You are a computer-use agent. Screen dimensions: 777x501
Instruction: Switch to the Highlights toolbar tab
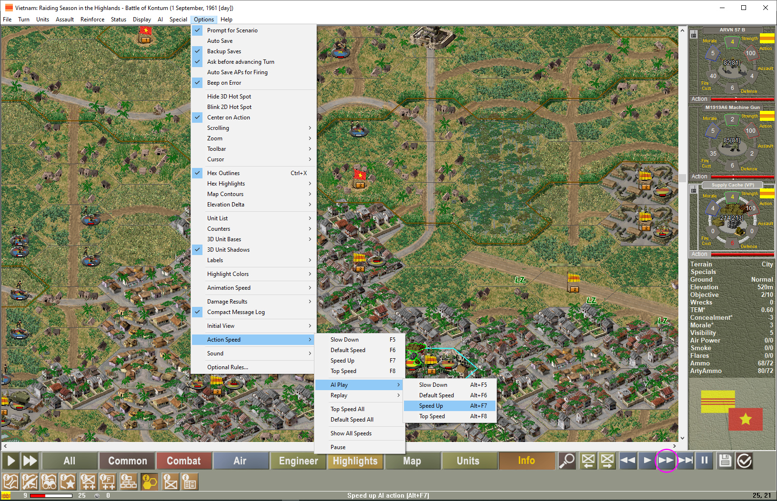pos(355,461)
